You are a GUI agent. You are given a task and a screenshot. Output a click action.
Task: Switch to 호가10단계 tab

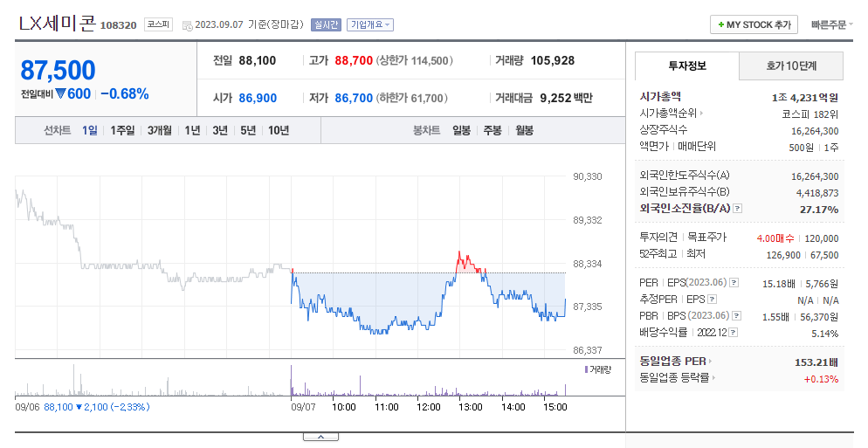pos(791,65)
